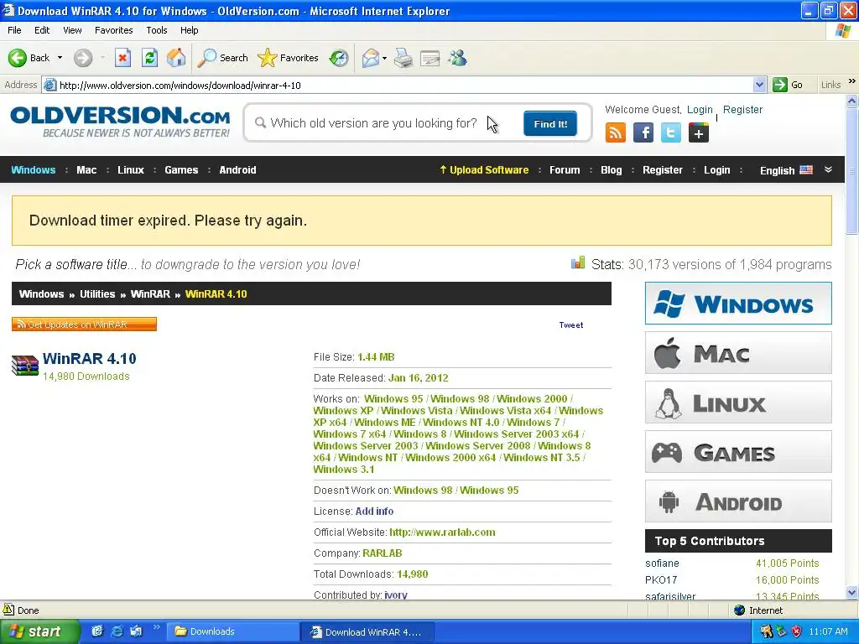Open the Help menu
The height and width of the screenshot is (644, 859).
tap(190, 30)
